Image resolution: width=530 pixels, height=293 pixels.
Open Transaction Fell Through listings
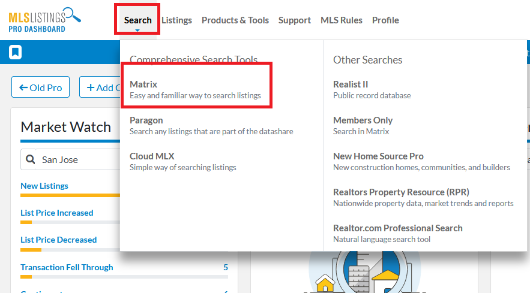tap(67, 267)
